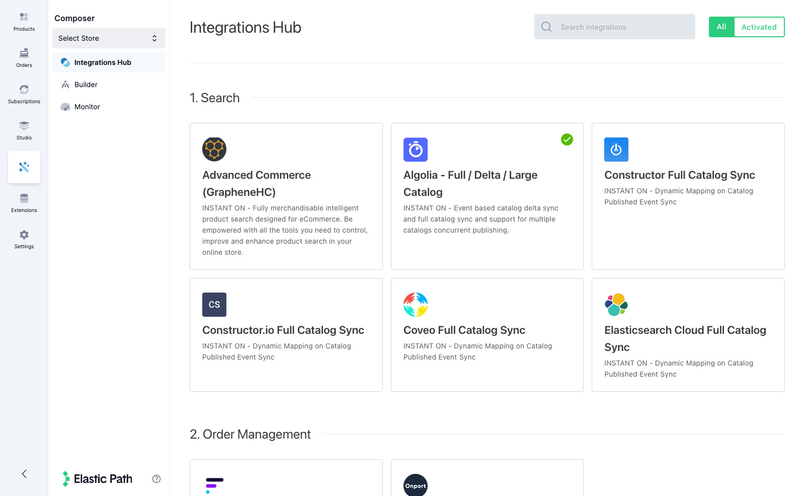Select the Composer magic wand icon
805x496 pixels.
[24, 167]
